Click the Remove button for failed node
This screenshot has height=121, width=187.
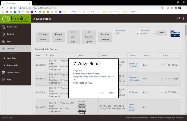[x=82, y=105]
